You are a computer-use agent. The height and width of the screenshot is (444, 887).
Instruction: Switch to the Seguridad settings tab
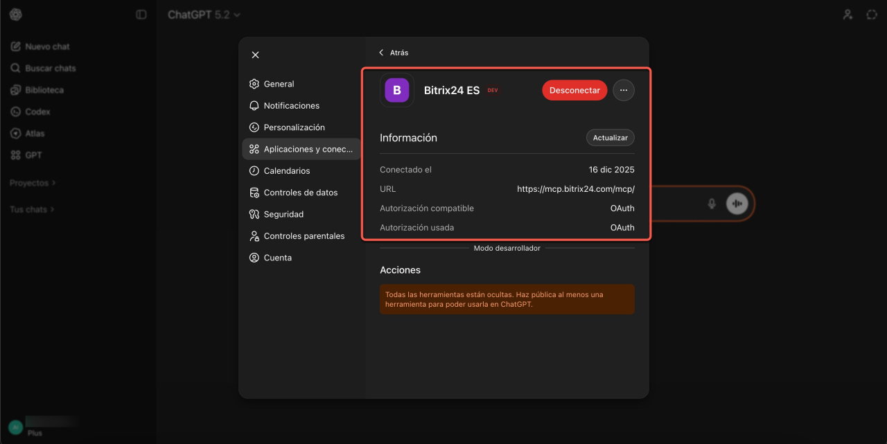[283, 214]
